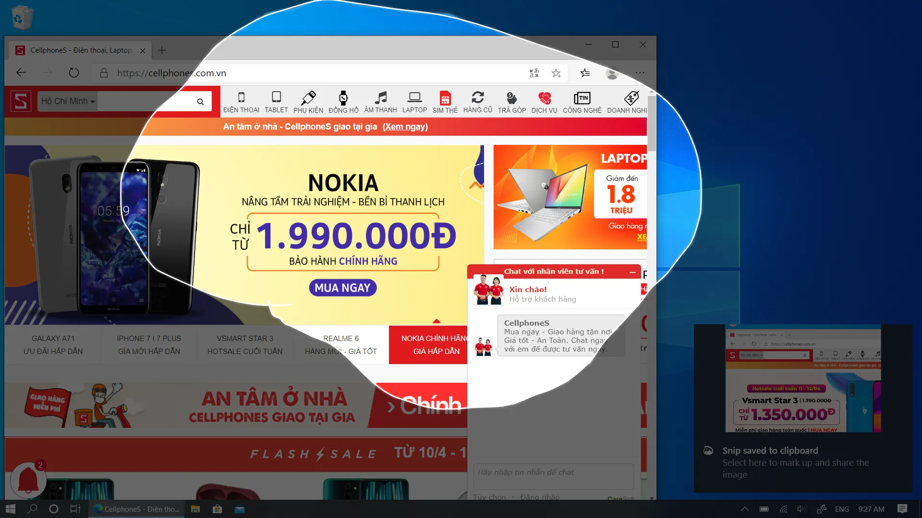Select Hồ Chí Minh location dropdown
The height and width of the screenshot is (518, 922).
click(66, 101)
